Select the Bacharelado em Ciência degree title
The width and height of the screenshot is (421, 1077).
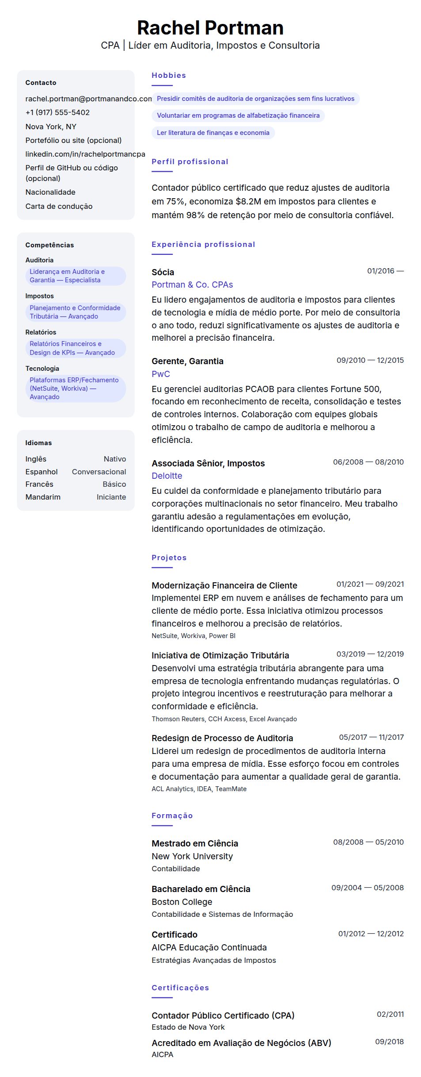pos(201,889)
